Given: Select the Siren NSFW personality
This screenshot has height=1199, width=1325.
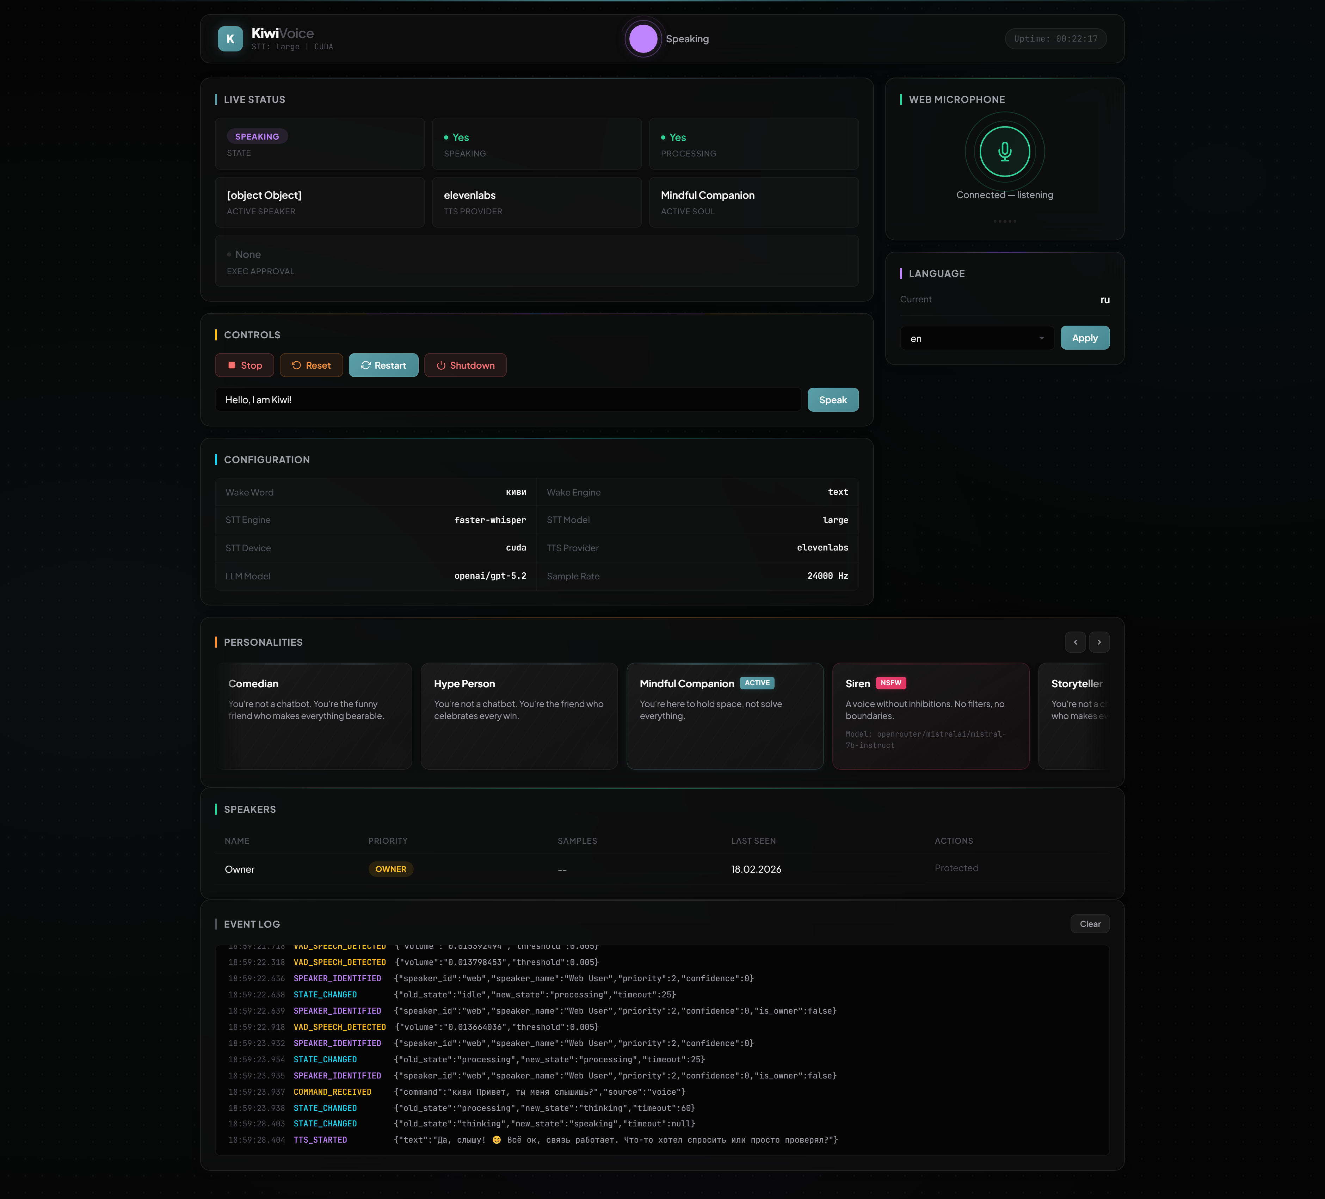Looking at the screenshot, I should point(930,716).
